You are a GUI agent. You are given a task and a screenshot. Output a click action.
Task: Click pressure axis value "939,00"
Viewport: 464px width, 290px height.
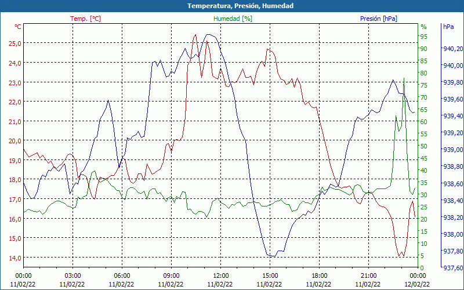pos(452,150)
